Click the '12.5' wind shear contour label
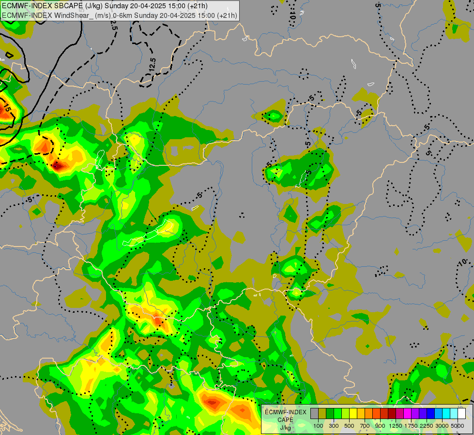Screen dimensions: 474x435 pos(152,65)
